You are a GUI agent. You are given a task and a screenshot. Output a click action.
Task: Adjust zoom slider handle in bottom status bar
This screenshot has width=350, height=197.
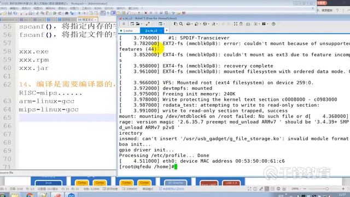click(327, 189)
